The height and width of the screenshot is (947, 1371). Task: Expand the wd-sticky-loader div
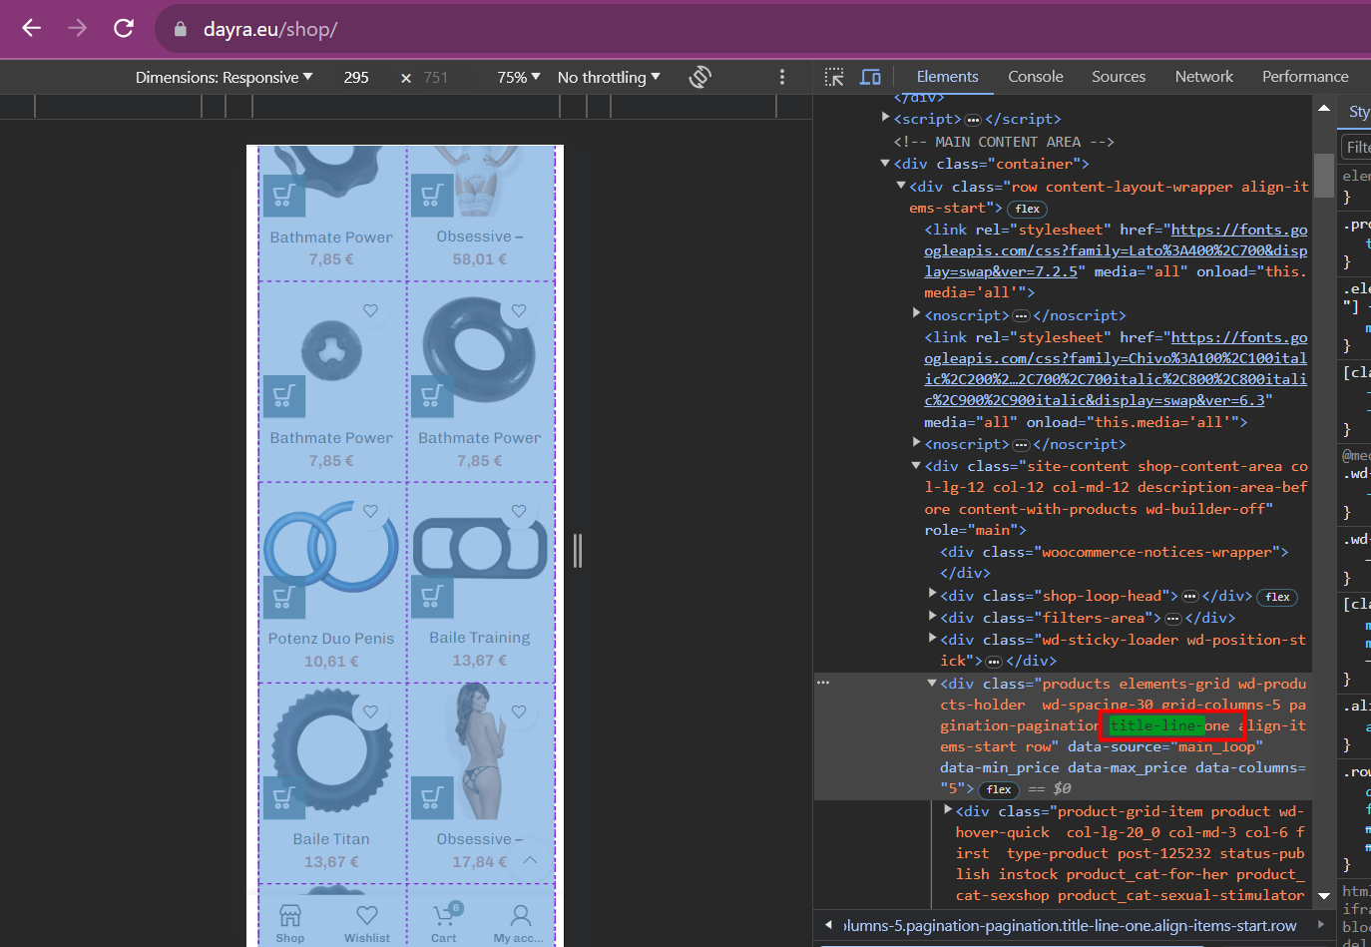[932, 638]
